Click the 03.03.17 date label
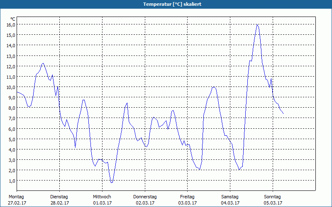Image resolution: width=332 pixels, height=207 pixels. pyautogui.click(x=188, y=203)
